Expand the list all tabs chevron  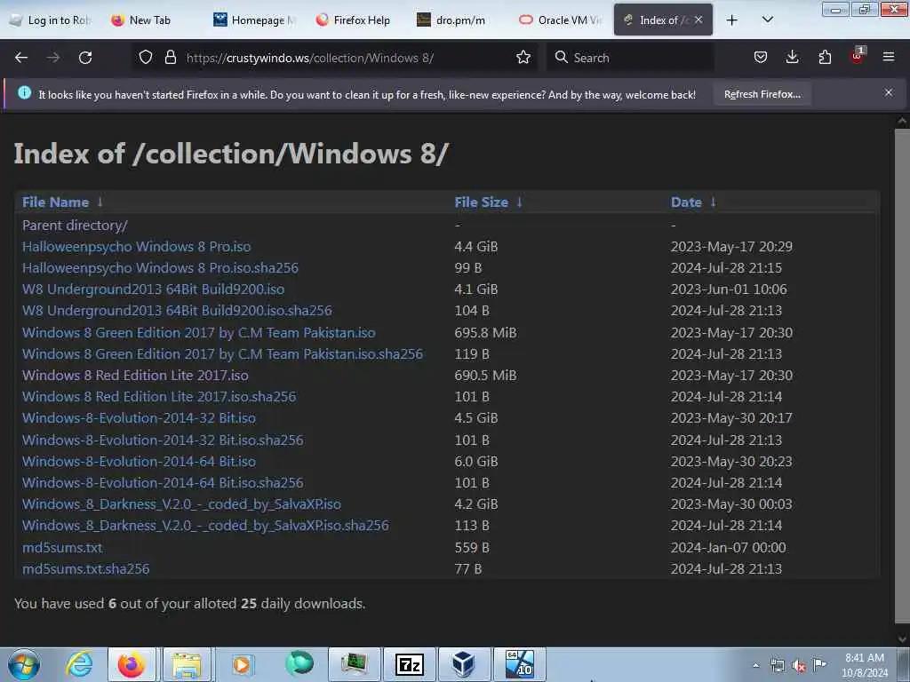click(767, 20)
